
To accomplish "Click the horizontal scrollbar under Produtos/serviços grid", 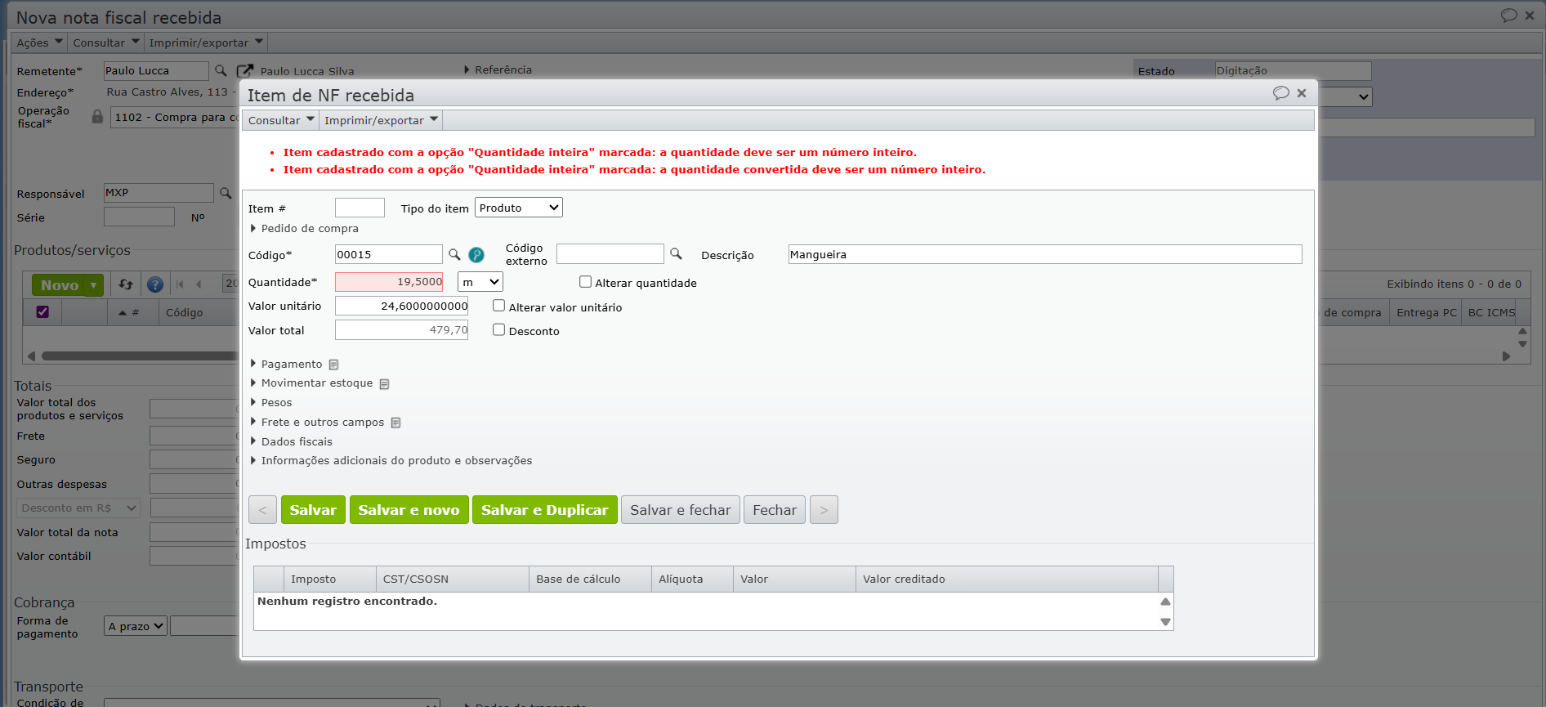I will tap(140, 356).
